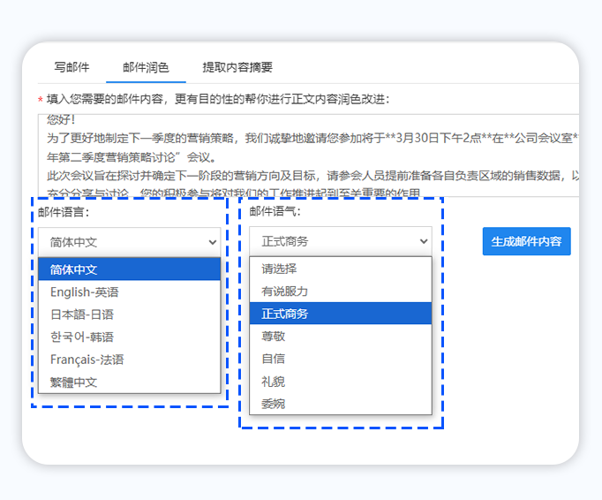Select English-英语 language option
The image size is (602, 500).
click(x=129, y=292)
